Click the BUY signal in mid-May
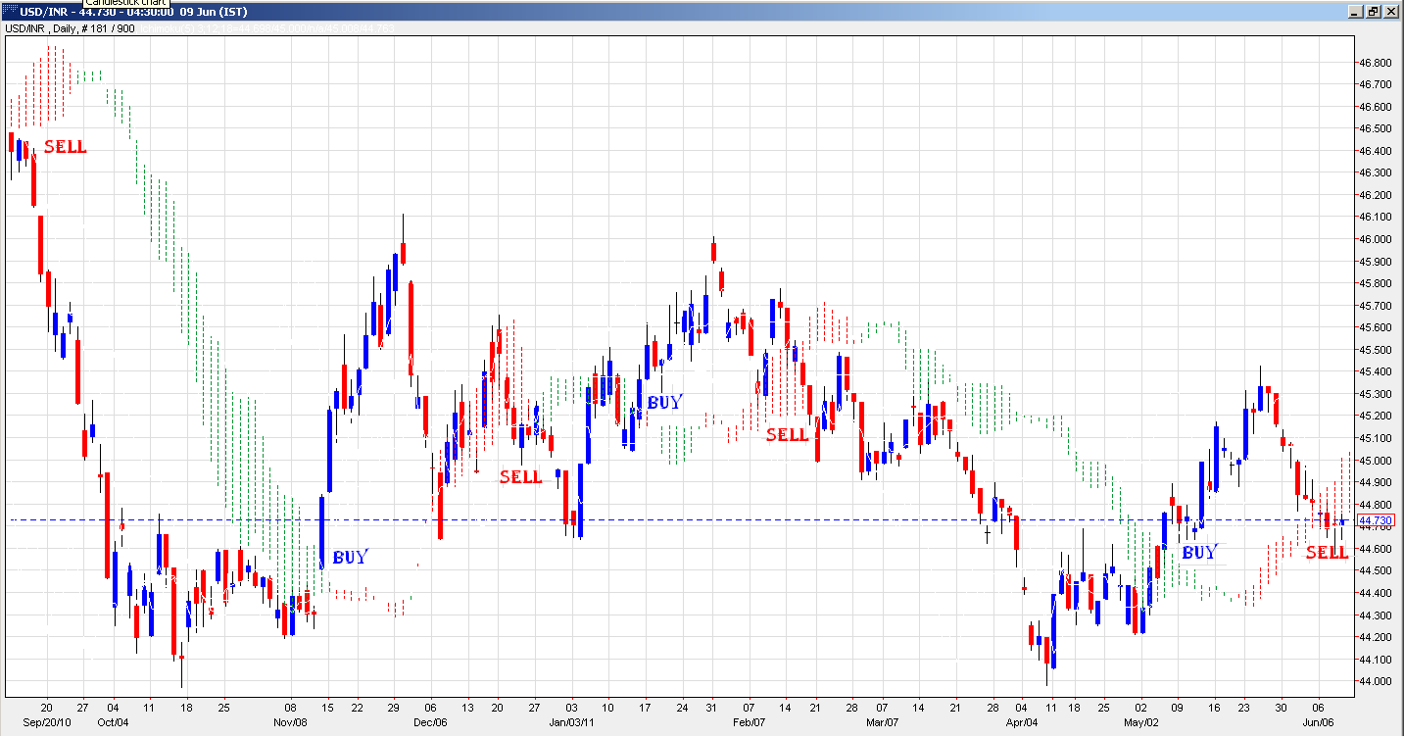 [x=1199, y=553]
